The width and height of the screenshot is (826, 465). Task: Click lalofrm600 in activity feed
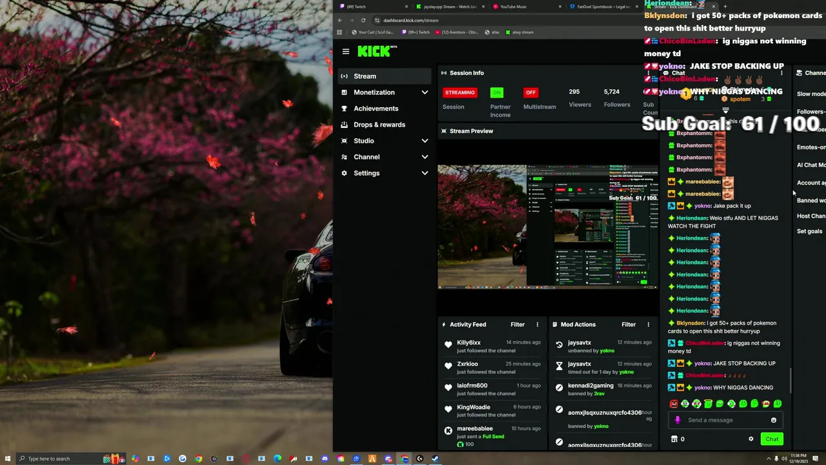click(472, 386)
